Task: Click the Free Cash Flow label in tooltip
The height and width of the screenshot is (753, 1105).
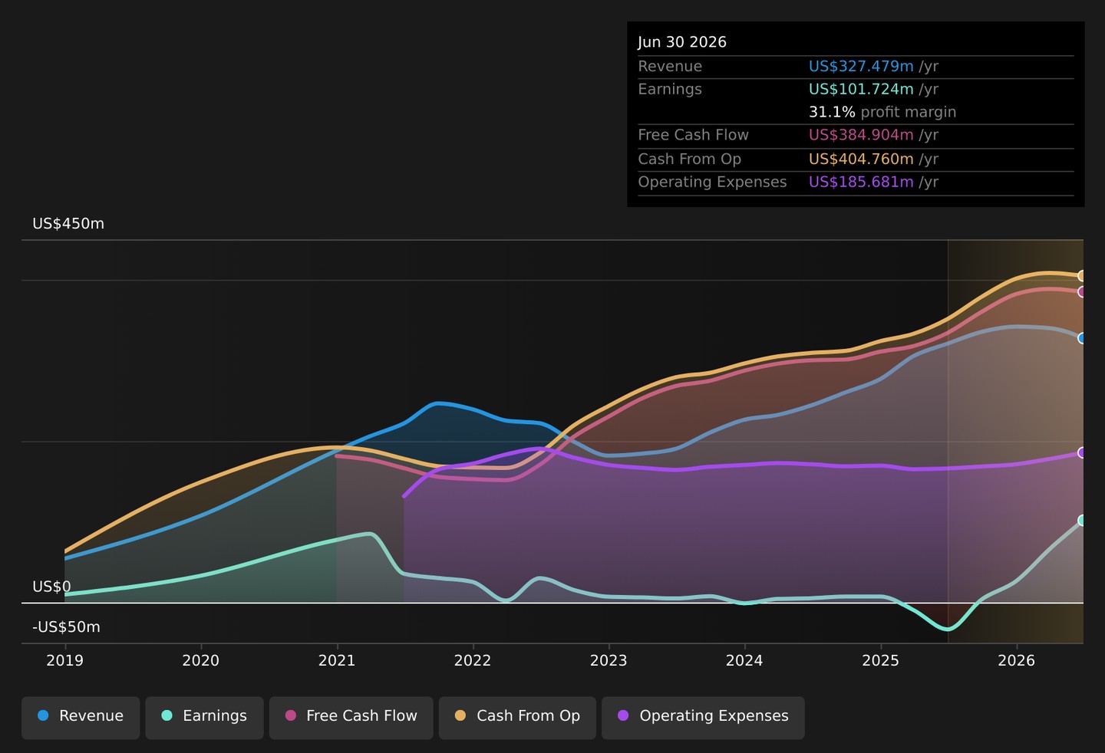Action: tap(693, 135)
